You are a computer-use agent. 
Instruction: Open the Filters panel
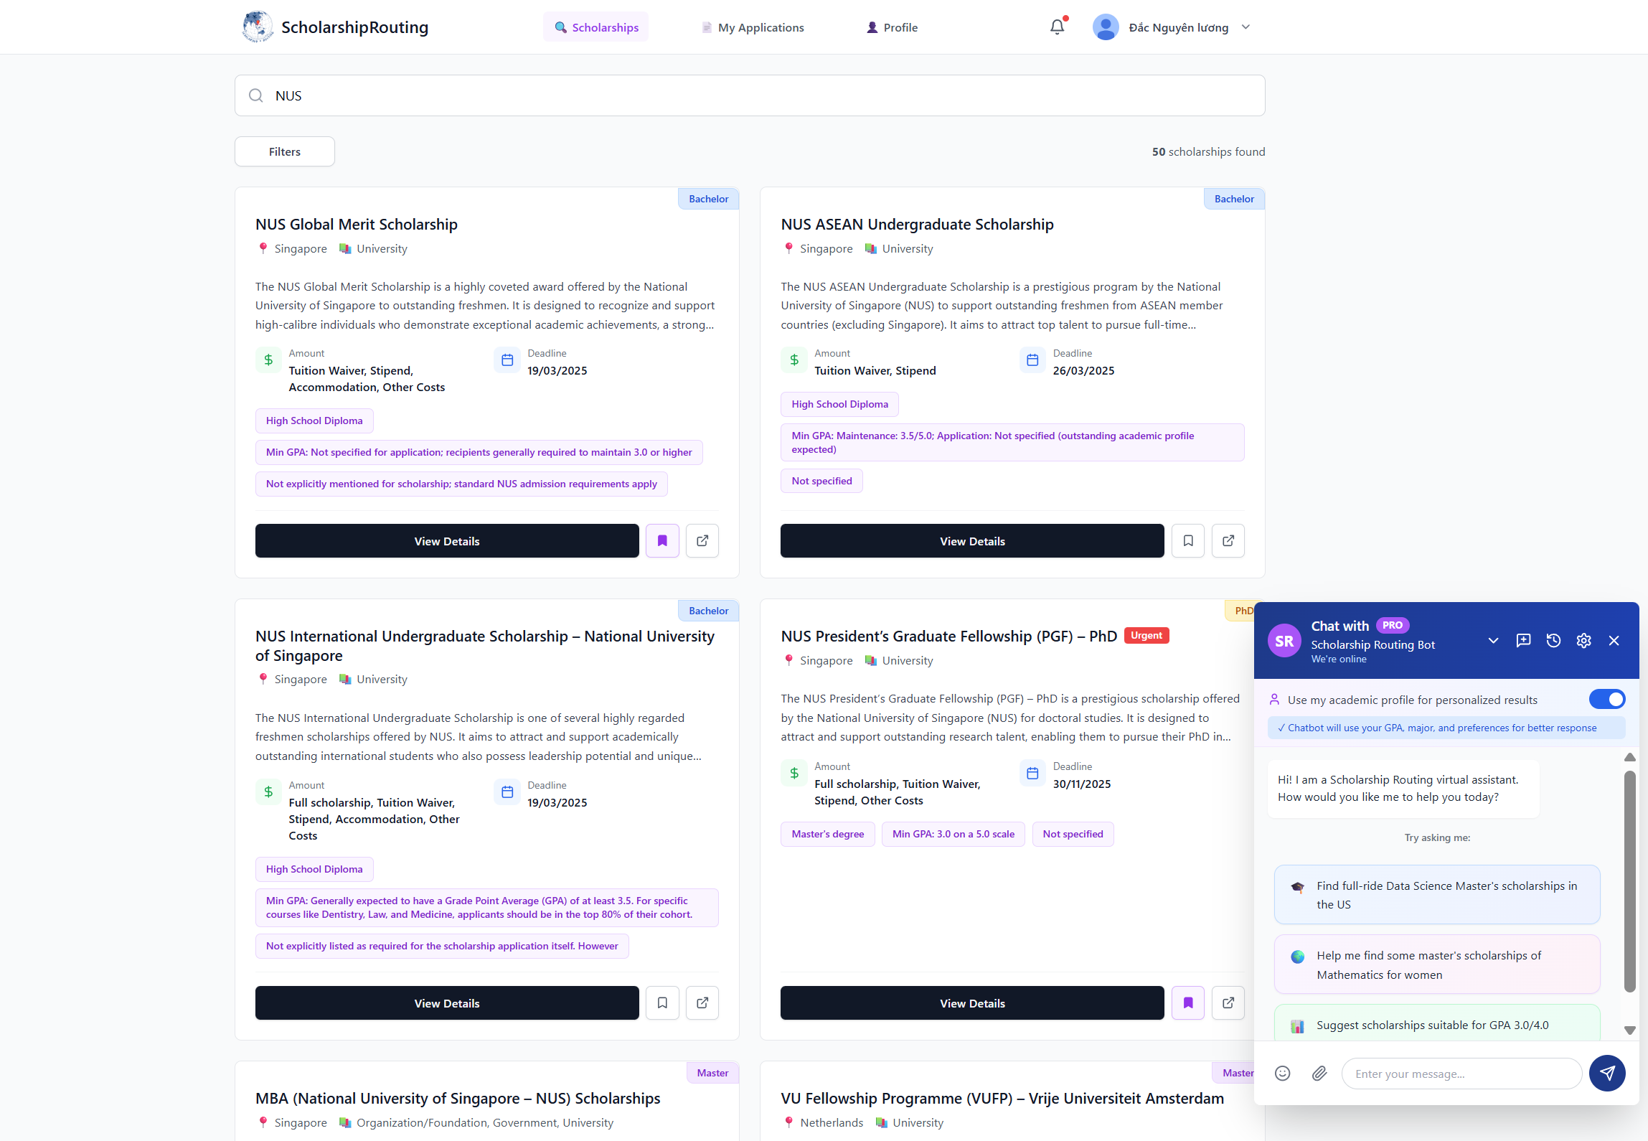285,152
